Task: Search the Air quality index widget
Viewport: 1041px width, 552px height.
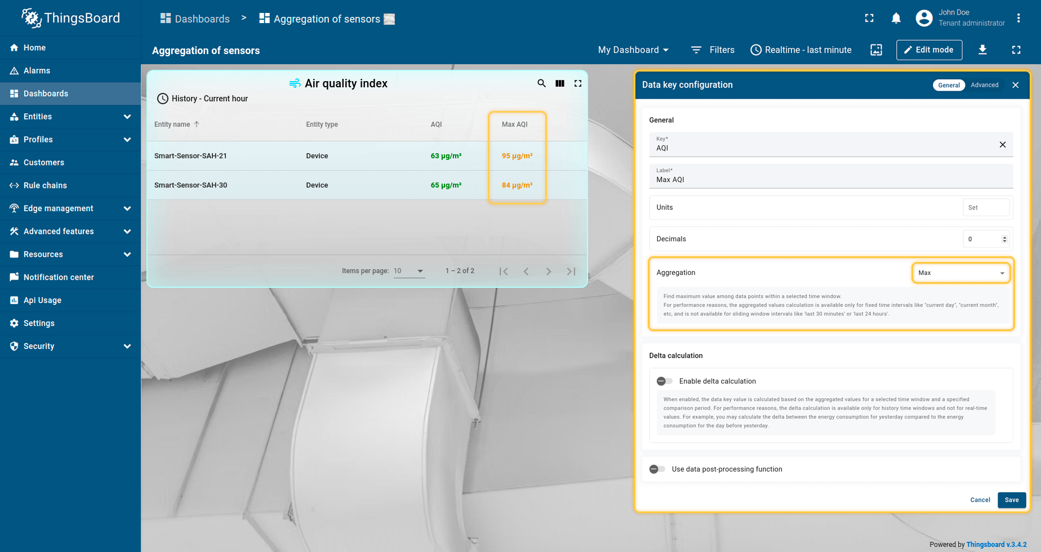Action: tap(541, 83)
